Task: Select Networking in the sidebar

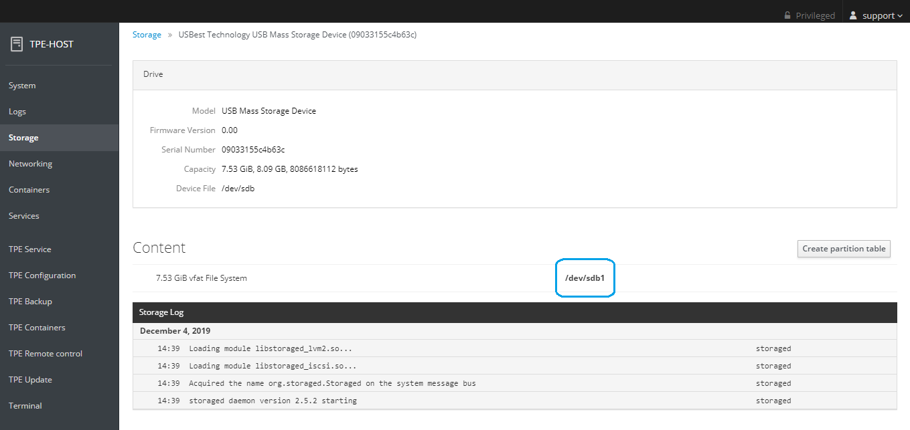Action: coord(30,164)
